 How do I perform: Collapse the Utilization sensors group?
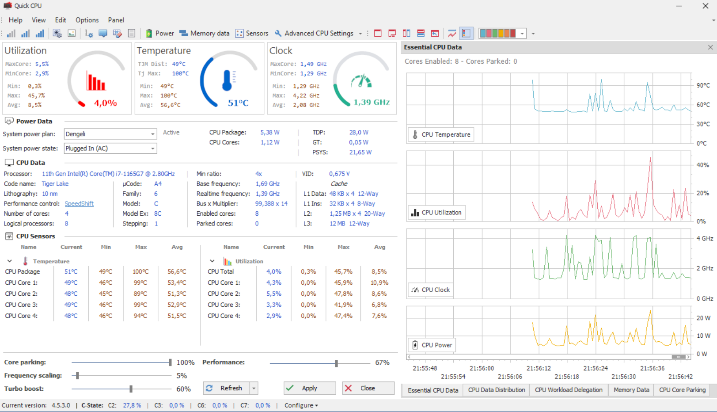212,261
